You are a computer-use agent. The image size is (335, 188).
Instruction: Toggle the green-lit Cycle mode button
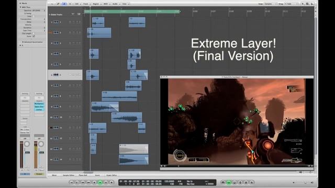[x=229, y=182]
